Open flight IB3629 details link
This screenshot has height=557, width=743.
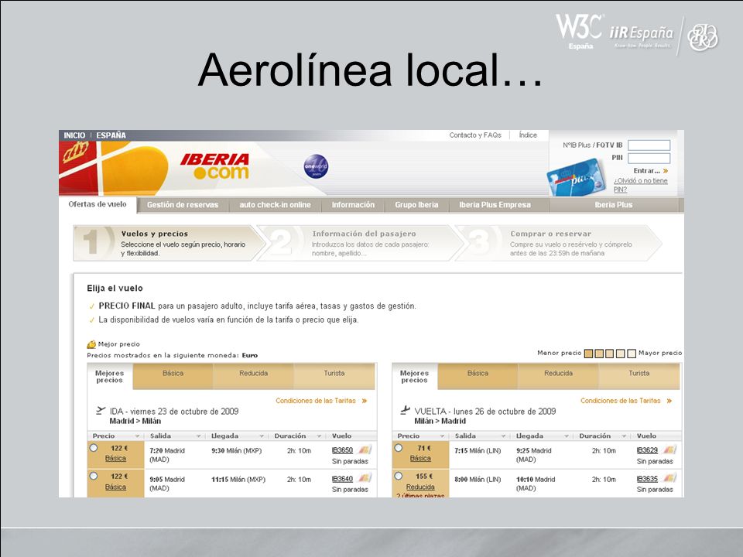(x=647, y=450)
